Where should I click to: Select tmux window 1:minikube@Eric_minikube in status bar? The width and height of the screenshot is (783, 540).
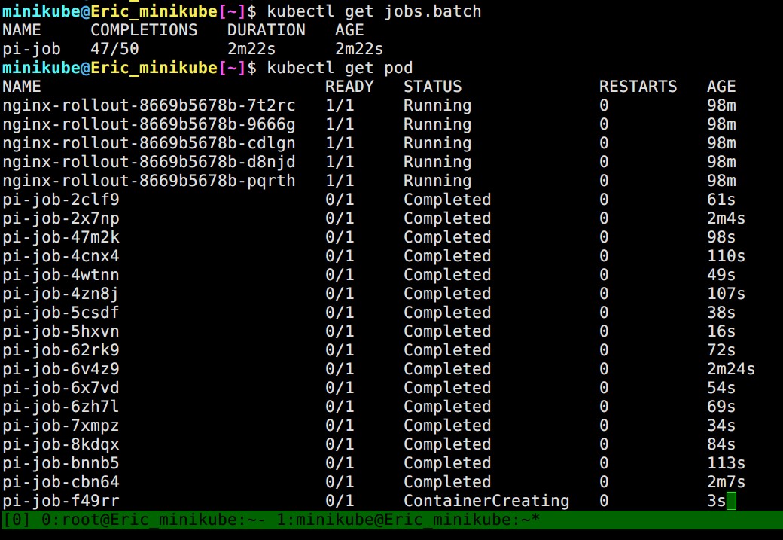click(x=408, y=520)
